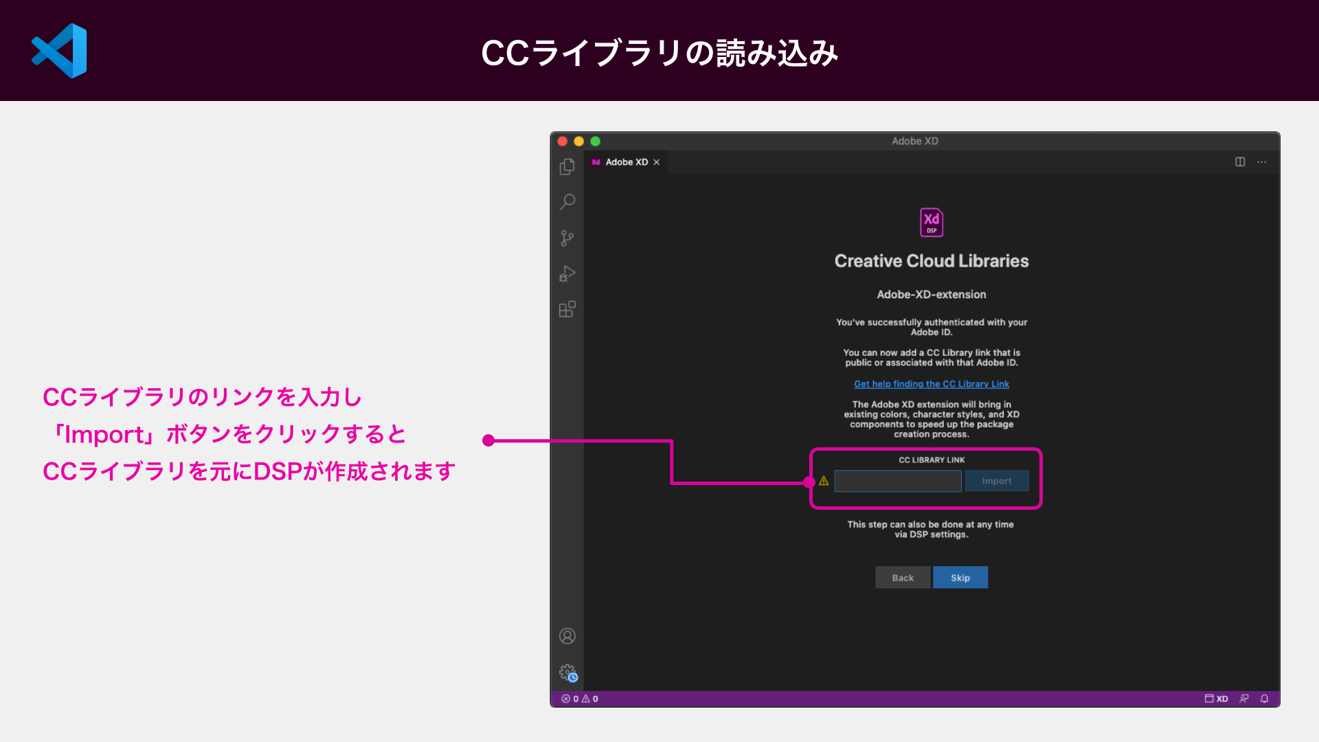Click the split editor icon
Screen dimensions: 1319x742
coord(1240,162)
